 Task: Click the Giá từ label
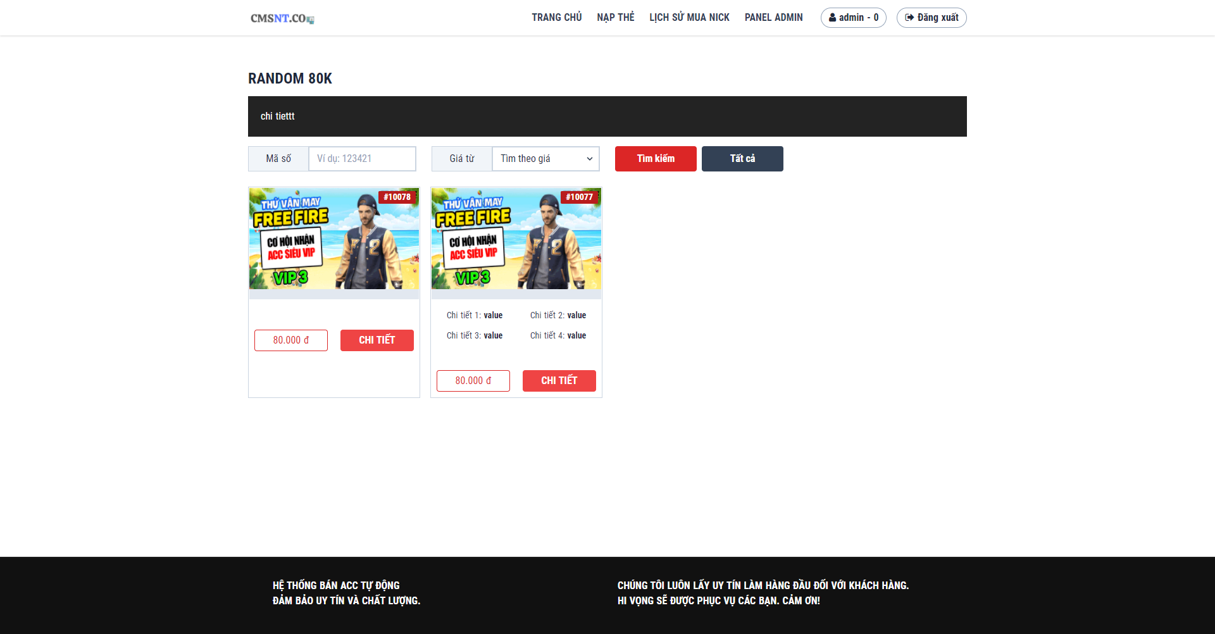tap(462, 159)
